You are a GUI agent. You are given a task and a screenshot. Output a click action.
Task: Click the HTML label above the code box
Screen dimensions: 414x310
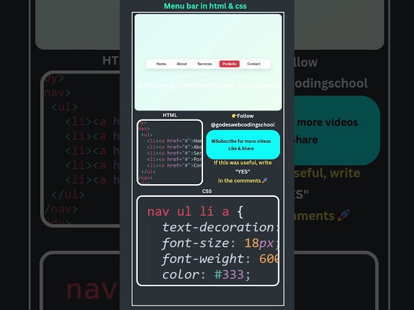click(169, 115)
